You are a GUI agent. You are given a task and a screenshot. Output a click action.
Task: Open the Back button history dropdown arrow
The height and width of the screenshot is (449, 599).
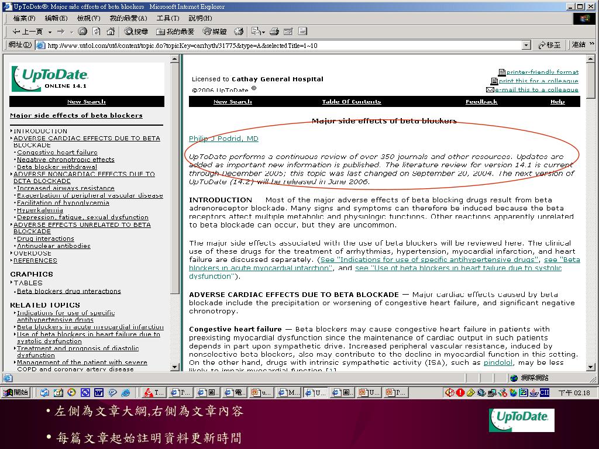click(x=50, y=32)
